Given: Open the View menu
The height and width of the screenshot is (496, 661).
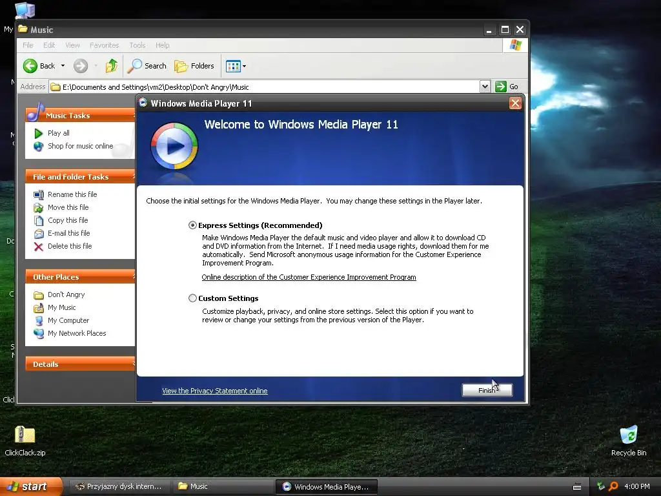Looking at the screenshot, I should [72, 45].
